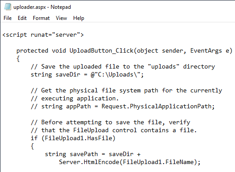Click the uploader.aspx - Notepad title text
Image resolution: width=235 pixels, height=172 pixels.
42,7
